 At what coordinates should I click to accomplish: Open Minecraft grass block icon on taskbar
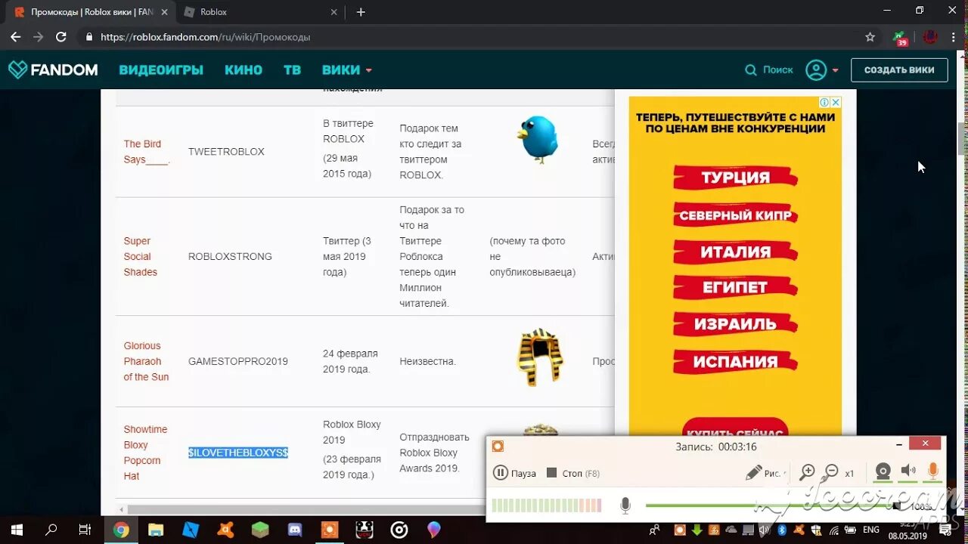[260, 530]
